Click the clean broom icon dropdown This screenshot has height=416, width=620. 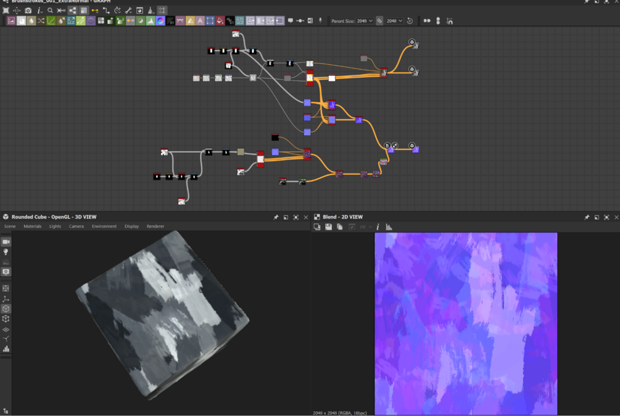pos(151,10)
